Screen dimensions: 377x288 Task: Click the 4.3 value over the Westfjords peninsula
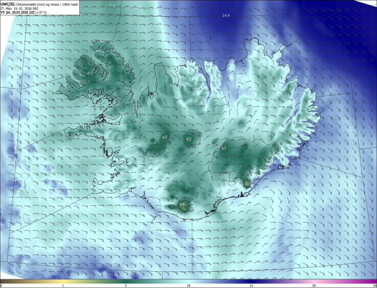[90, 73]
